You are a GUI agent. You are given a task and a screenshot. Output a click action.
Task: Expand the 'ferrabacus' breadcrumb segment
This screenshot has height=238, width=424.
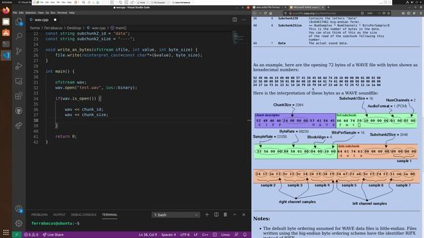[53, 28]
